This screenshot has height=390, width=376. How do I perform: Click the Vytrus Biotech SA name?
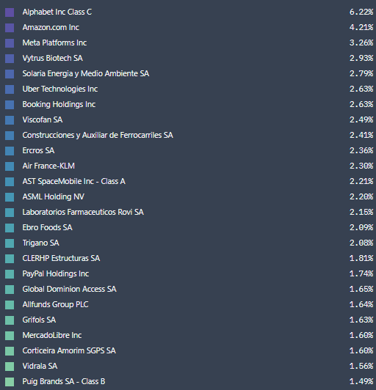(x=53, y=58)
